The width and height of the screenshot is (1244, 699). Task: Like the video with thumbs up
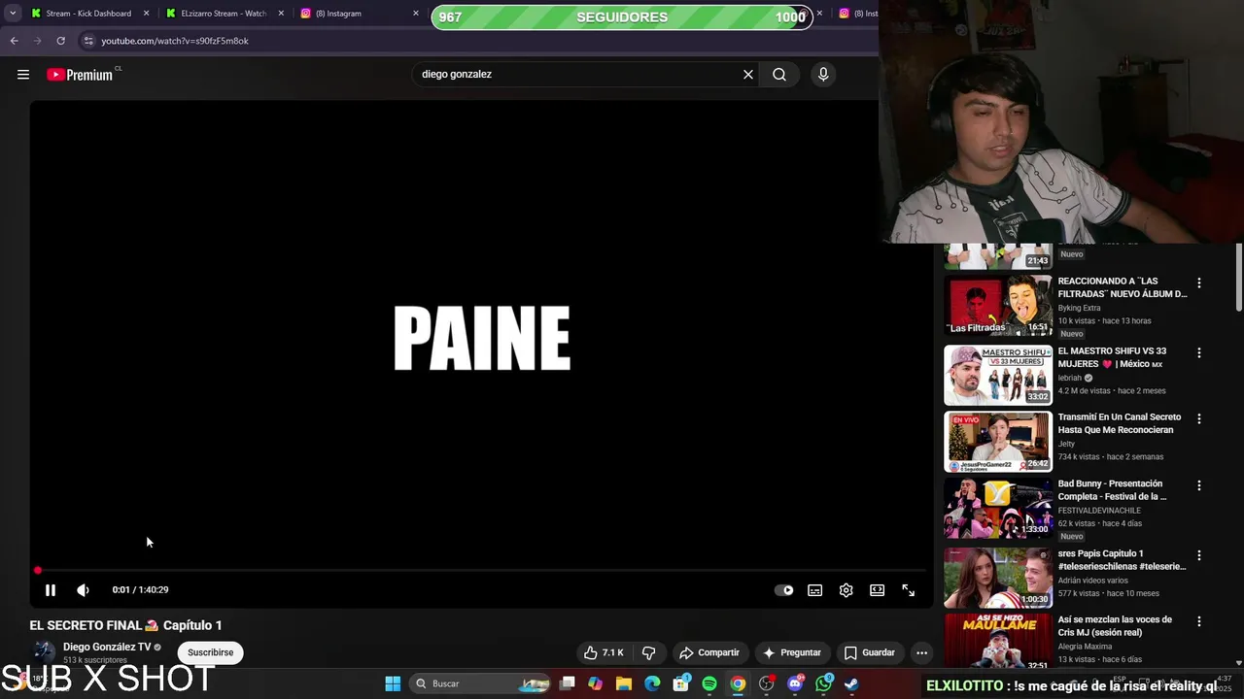pyautogui.click(x=603, y=652)
